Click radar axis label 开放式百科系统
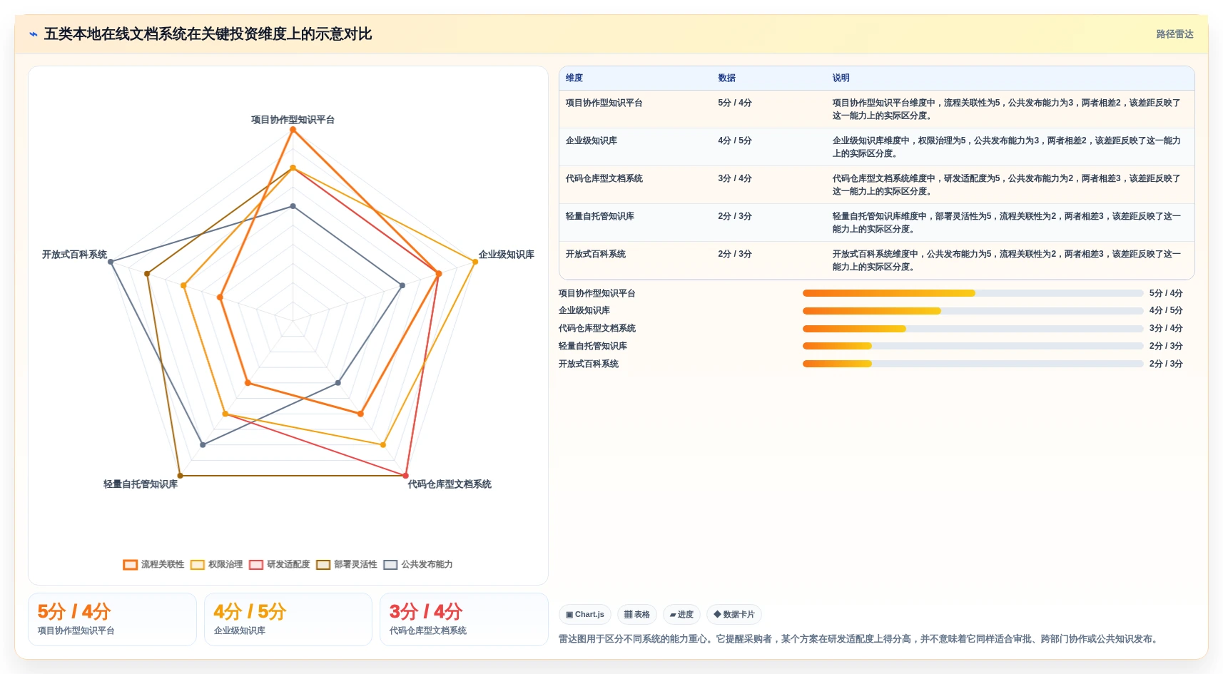 click(74, 255)
